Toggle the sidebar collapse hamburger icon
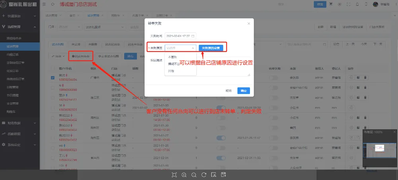 [44, 4]
